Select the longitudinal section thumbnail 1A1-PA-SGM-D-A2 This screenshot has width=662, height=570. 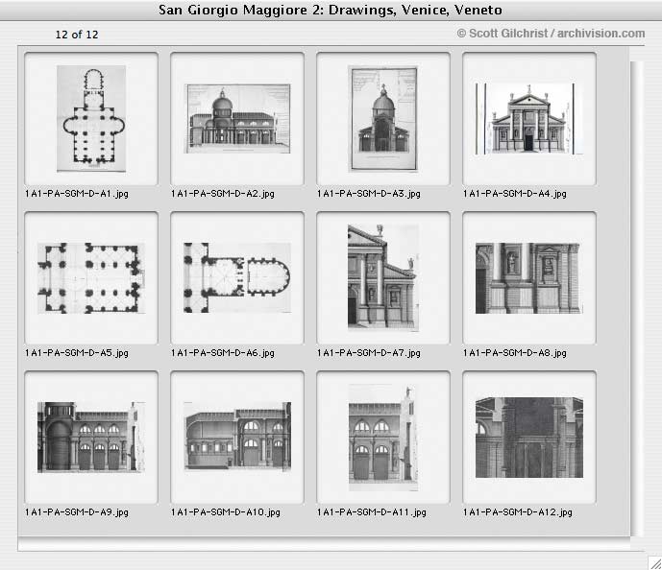point(238,118)
